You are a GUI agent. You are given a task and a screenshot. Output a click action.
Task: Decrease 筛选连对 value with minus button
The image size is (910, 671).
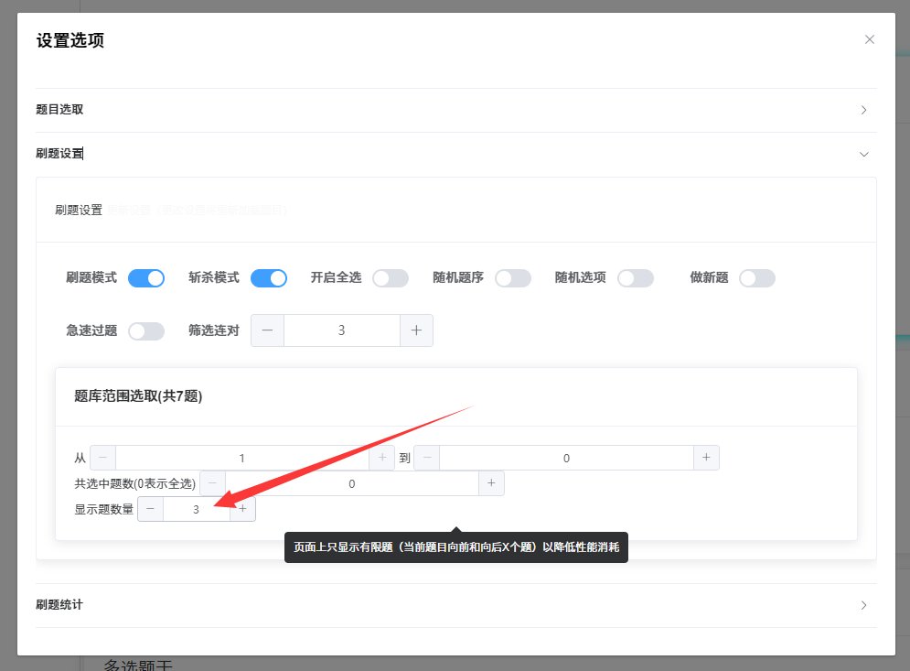tap(267, 330)
